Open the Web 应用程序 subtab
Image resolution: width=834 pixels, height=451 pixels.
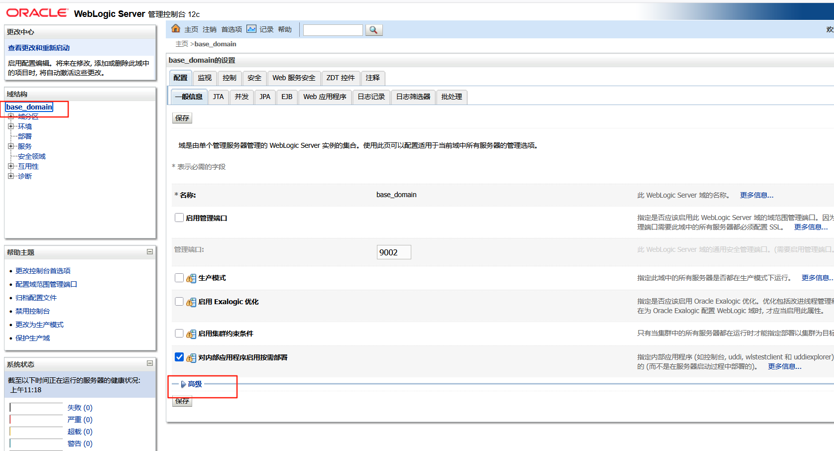pyautogui.click(x=325, y=97)
